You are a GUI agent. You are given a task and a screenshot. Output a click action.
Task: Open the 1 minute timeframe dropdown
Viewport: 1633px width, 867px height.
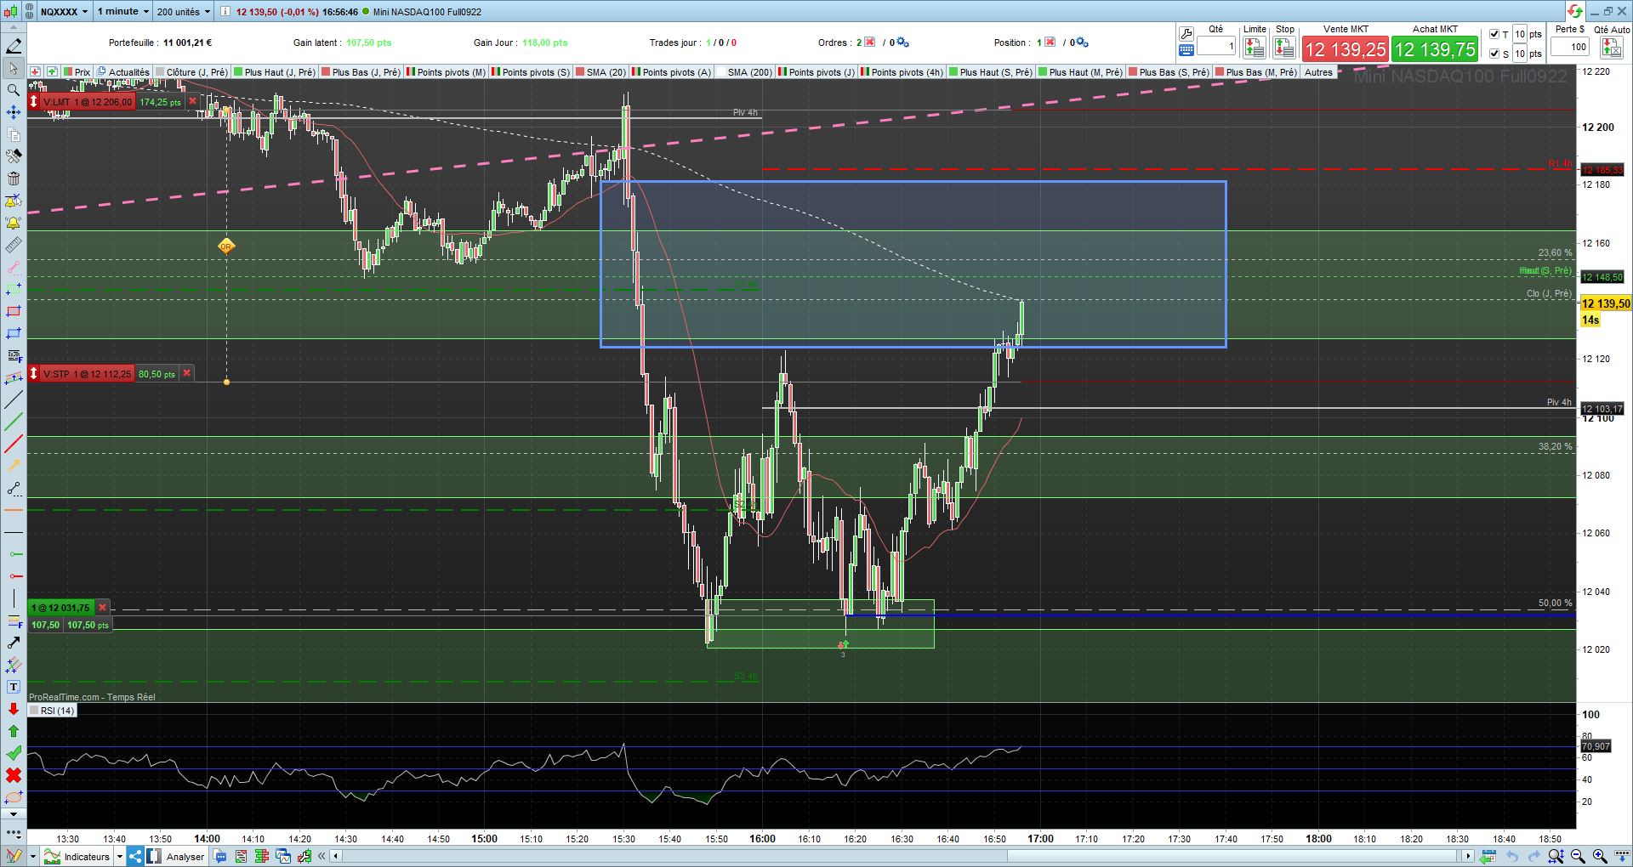click(123, 11)
